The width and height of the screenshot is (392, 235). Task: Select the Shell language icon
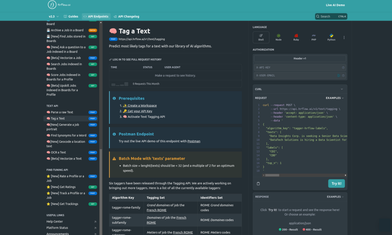[x=261, y=37]
